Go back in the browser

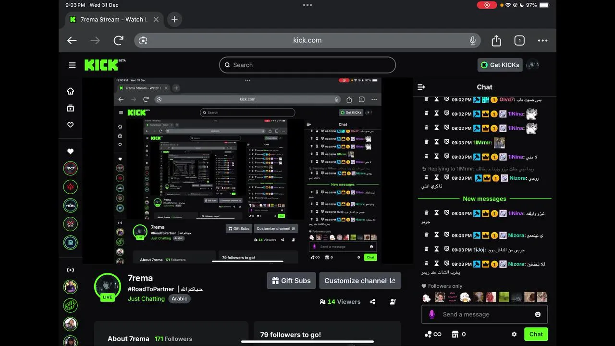click(x=72, y=40)
